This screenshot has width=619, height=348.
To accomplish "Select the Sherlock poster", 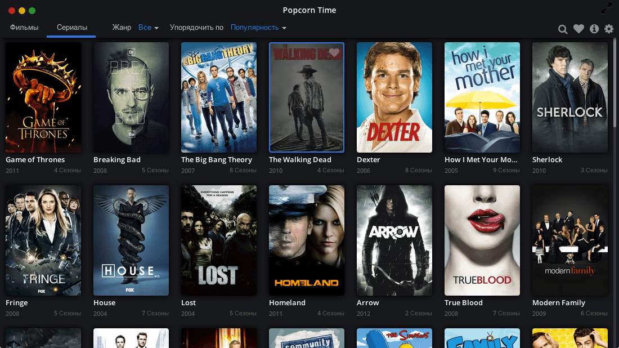I will 570,97.
